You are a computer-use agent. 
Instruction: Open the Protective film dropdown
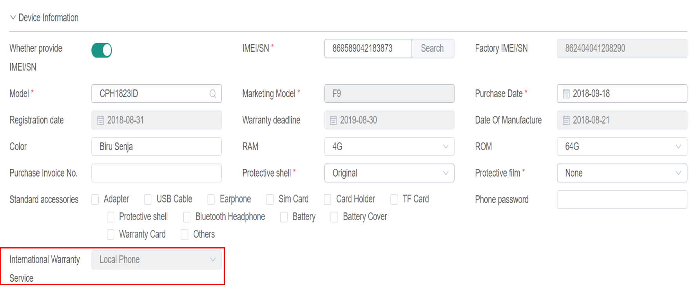[x=622, y=173]
